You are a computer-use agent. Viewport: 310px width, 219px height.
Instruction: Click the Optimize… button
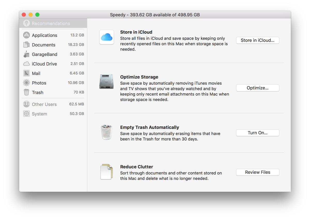(258, 88)
